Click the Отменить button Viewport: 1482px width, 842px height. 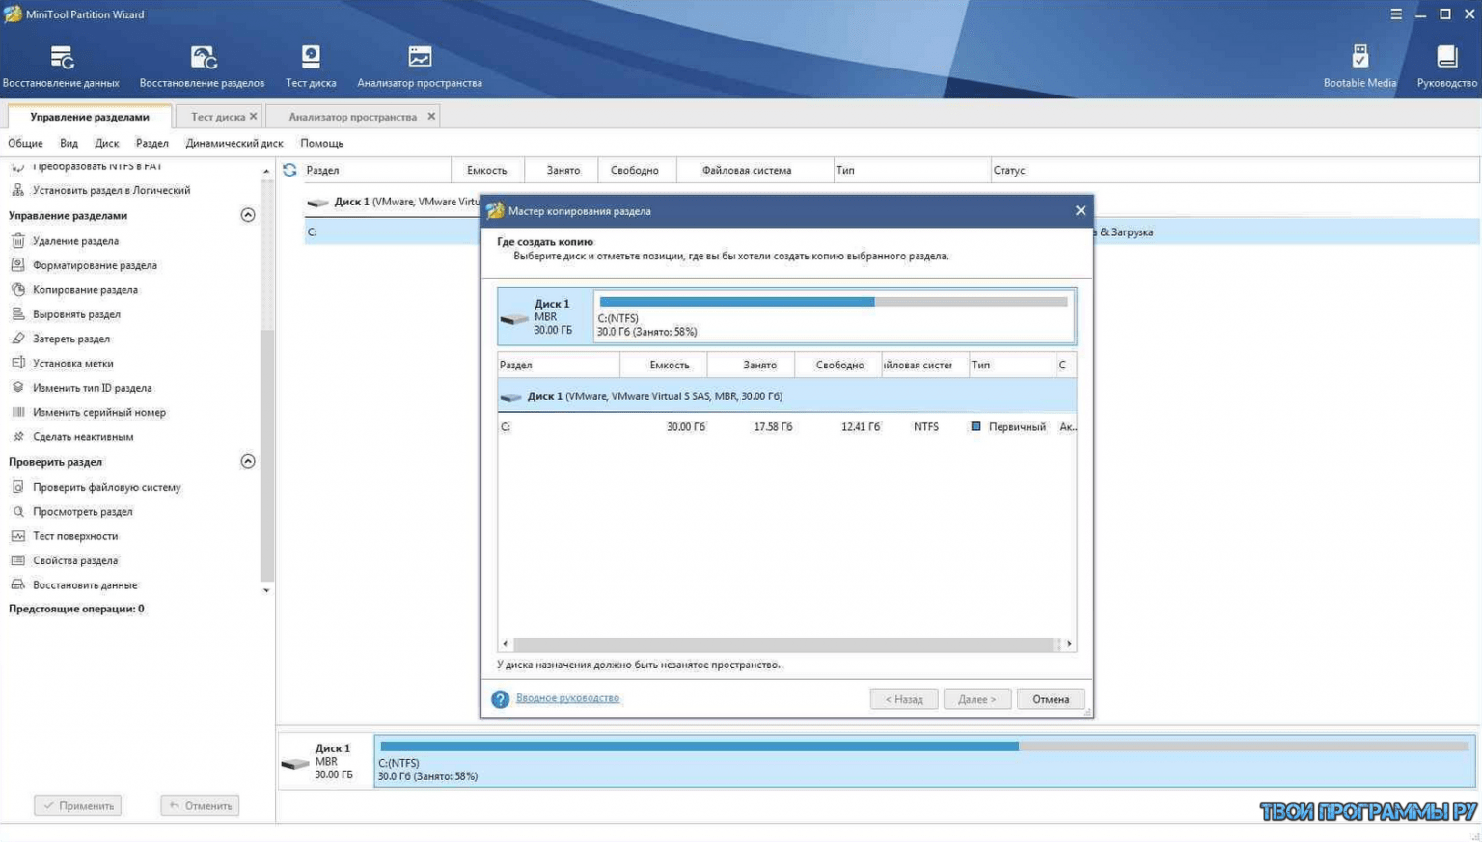pyautogui.click(x=200, y=805)
